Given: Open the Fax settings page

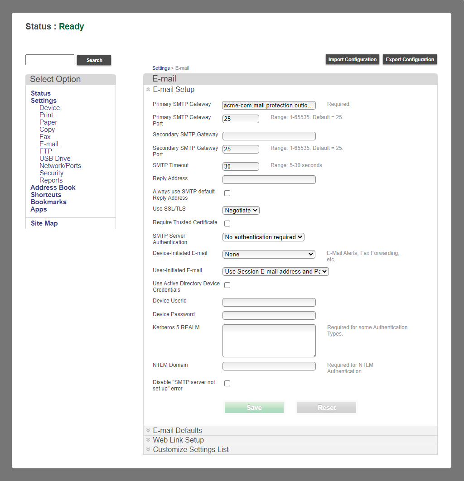Looking at the screenshot, I should pyautogui.click(x=45, y=136).
